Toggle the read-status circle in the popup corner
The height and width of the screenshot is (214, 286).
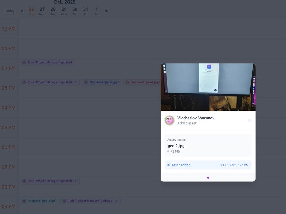[249, 120]
